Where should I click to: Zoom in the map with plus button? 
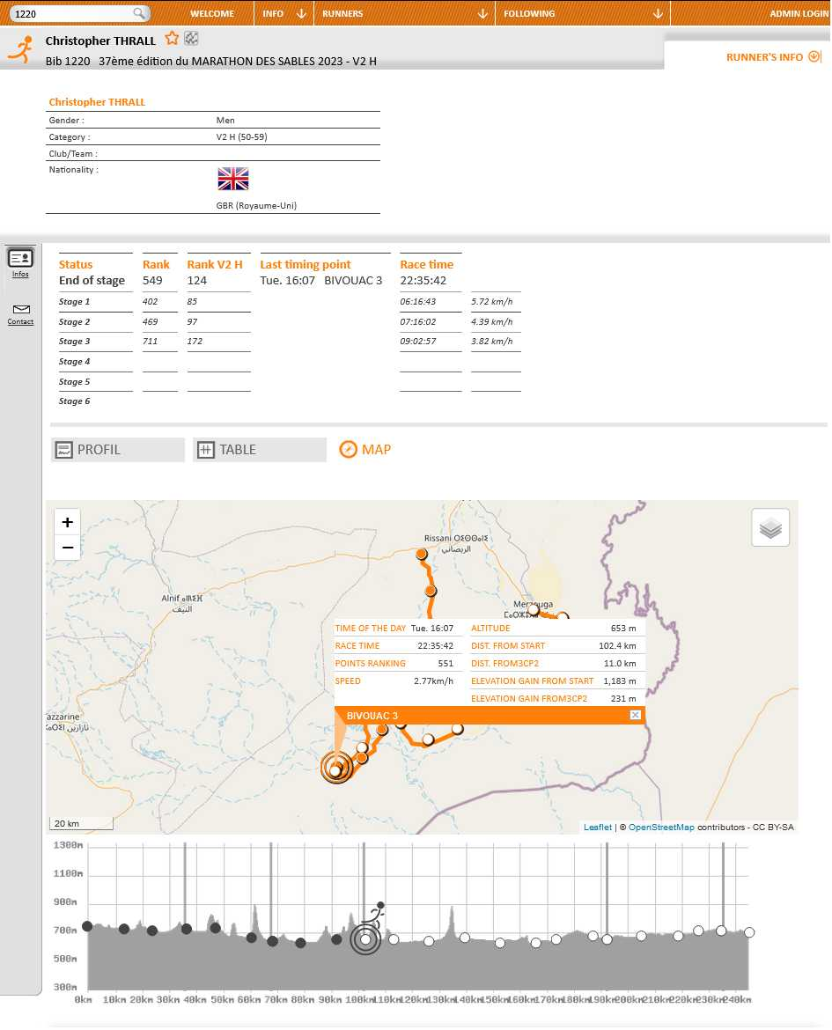pos(67,522)
